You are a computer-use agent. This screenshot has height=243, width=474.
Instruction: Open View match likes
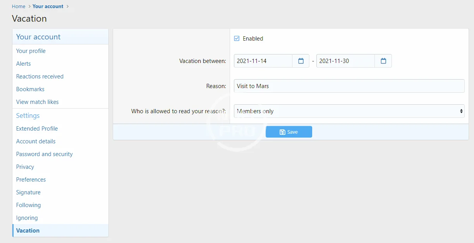[38, 102]
